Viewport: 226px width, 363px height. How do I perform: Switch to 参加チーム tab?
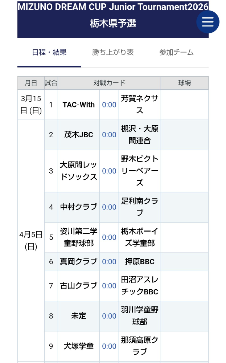click(x=176, y=52)
